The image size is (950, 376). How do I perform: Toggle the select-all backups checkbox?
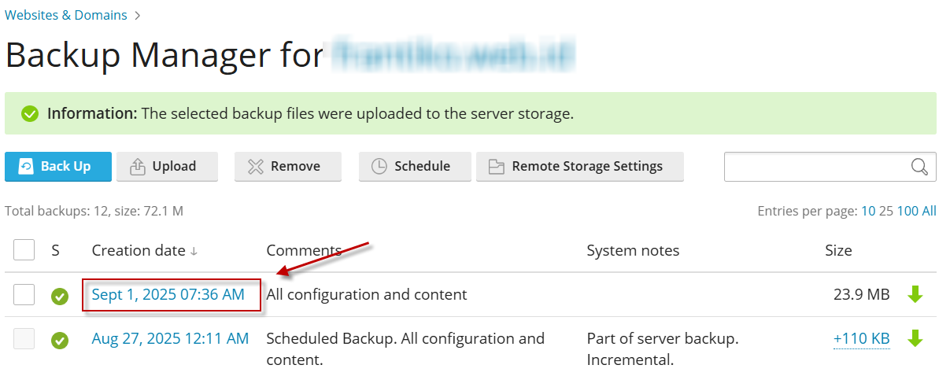pyautogui.click(x=24, y=250)
